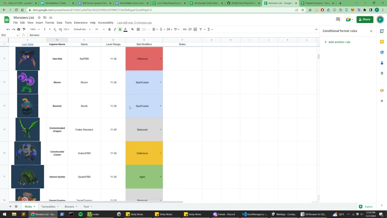Image resolution: width=387 pixels, height=218 pixels.
Task: Open comment history icon
Action: 338,19
